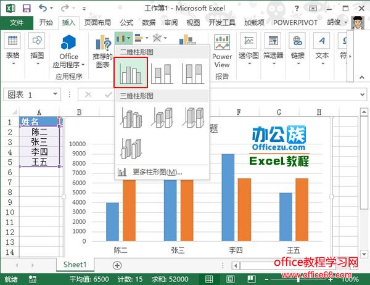Click the blue bar for 李四 in chart
Screen dimensions: 370x285
(x=228, y=197)
